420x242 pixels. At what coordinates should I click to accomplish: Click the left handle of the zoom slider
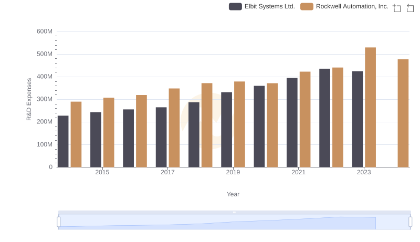59,222
